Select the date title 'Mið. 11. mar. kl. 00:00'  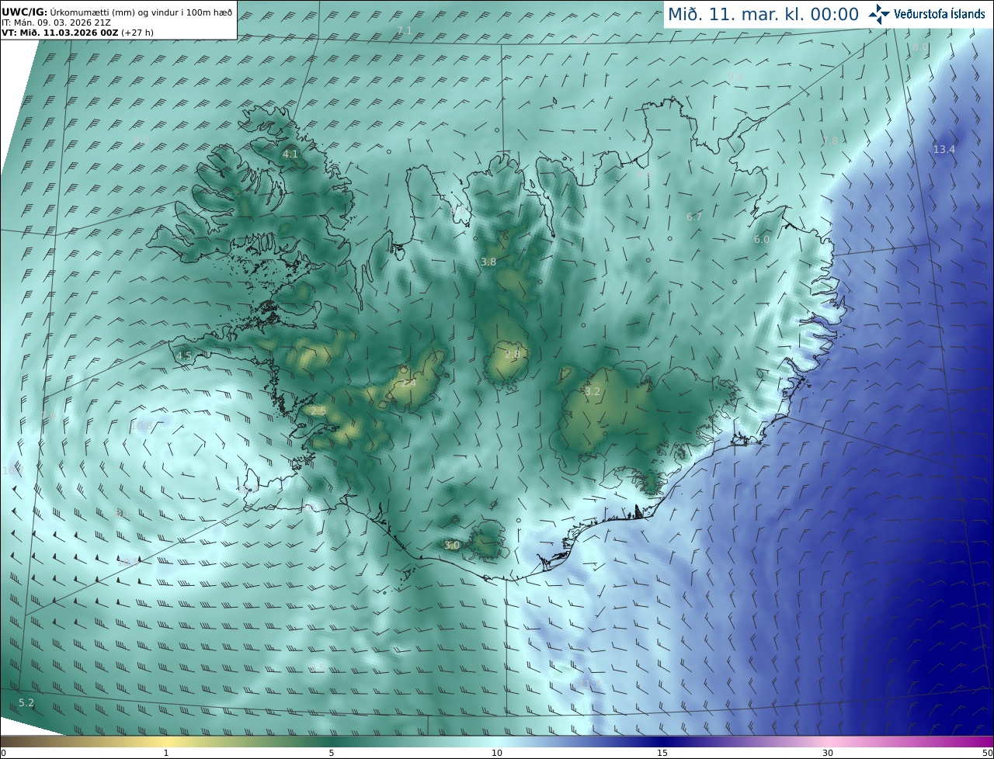point(763,14)
